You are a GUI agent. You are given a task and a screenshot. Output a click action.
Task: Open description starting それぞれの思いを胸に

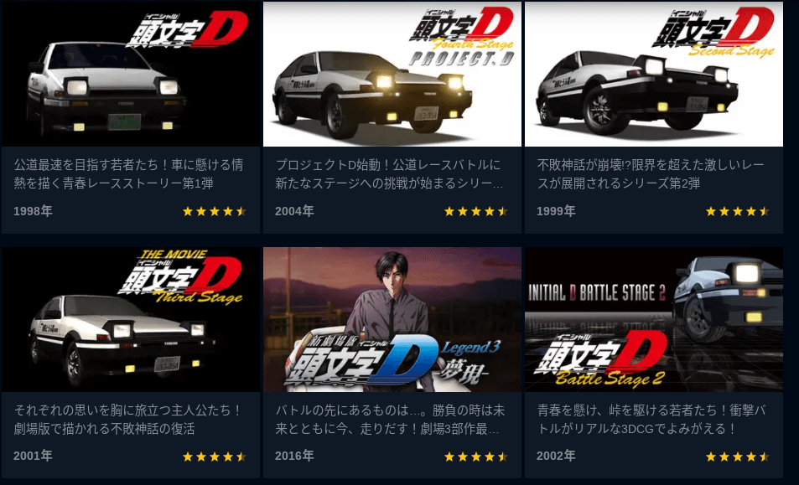coord(127,420)
